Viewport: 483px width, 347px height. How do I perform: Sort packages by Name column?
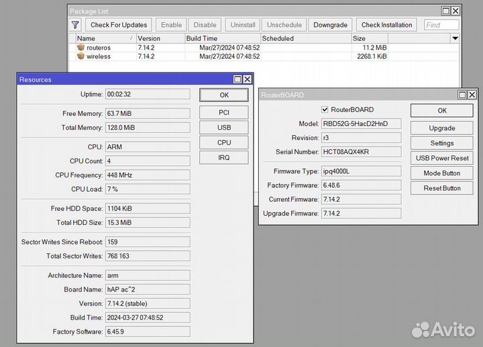(106, 38)
